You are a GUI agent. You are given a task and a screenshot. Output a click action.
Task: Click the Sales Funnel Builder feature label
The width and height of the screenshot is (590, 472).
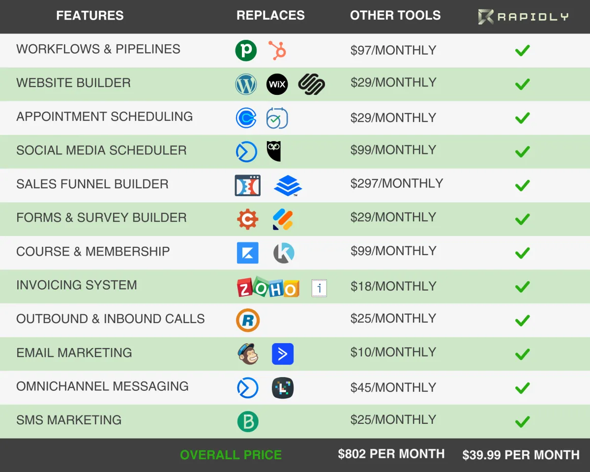(x=92, y=184)
